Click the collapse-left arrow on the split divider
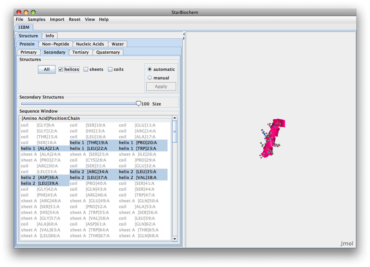 [x=184, y=34]
